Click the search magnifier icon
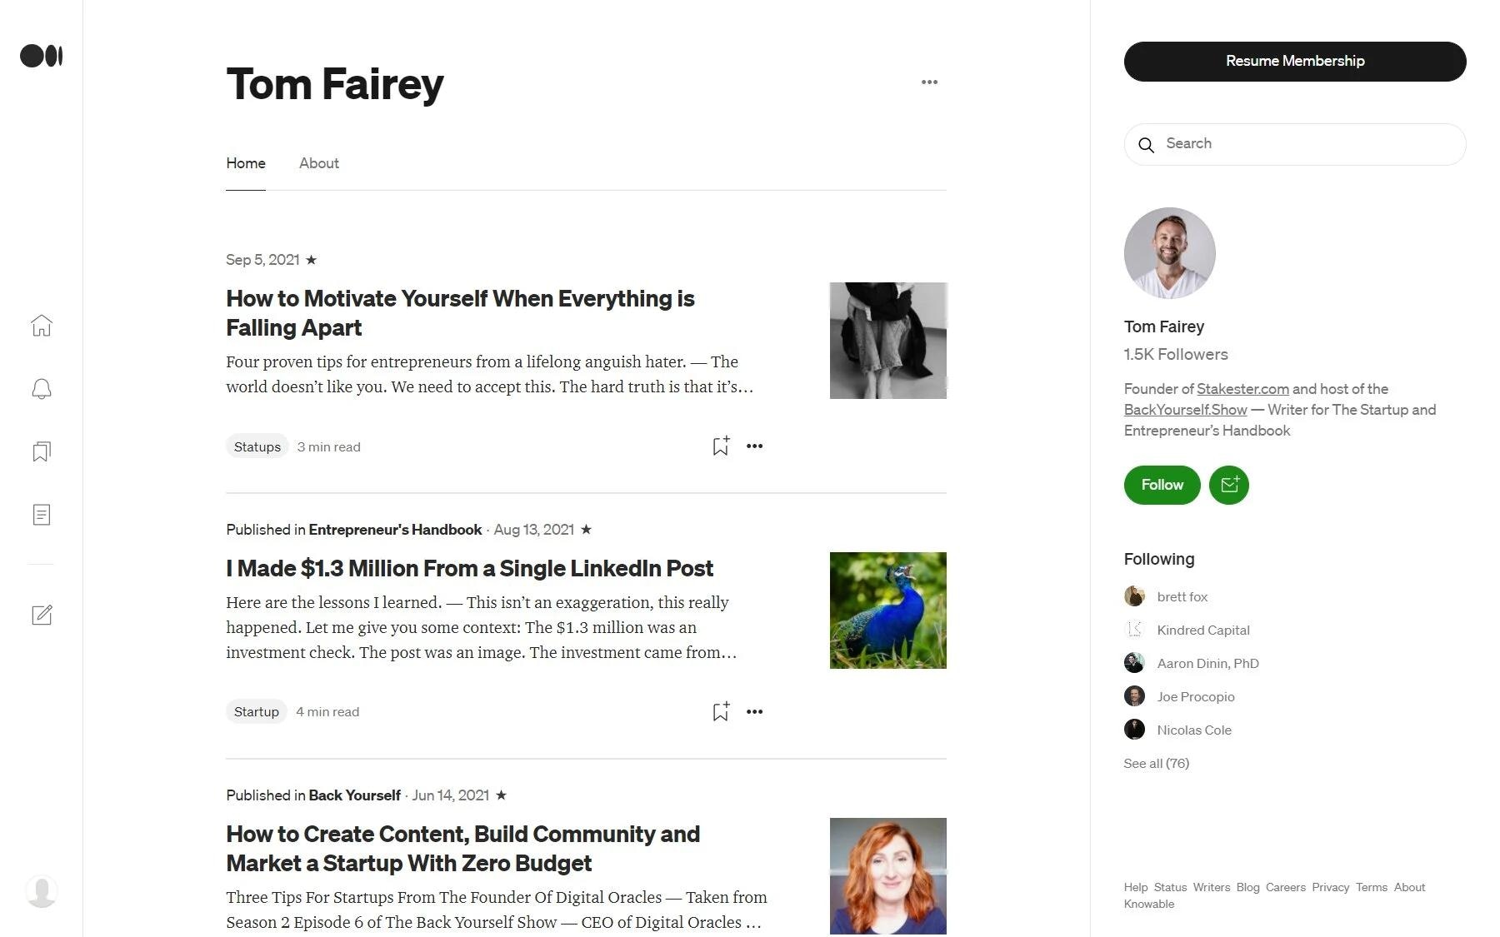Screen dimensions: 1500x937 pos(1147,145)
